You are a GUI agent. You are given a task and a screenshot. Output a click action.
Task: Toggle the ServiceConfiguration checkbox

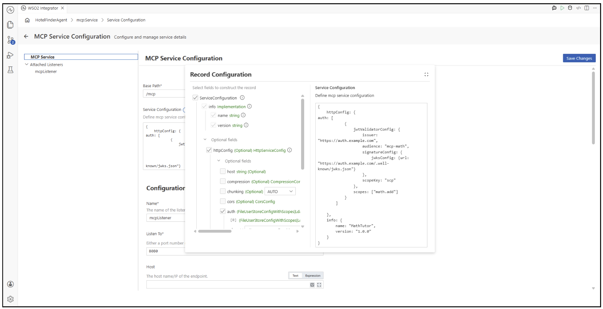195,98
